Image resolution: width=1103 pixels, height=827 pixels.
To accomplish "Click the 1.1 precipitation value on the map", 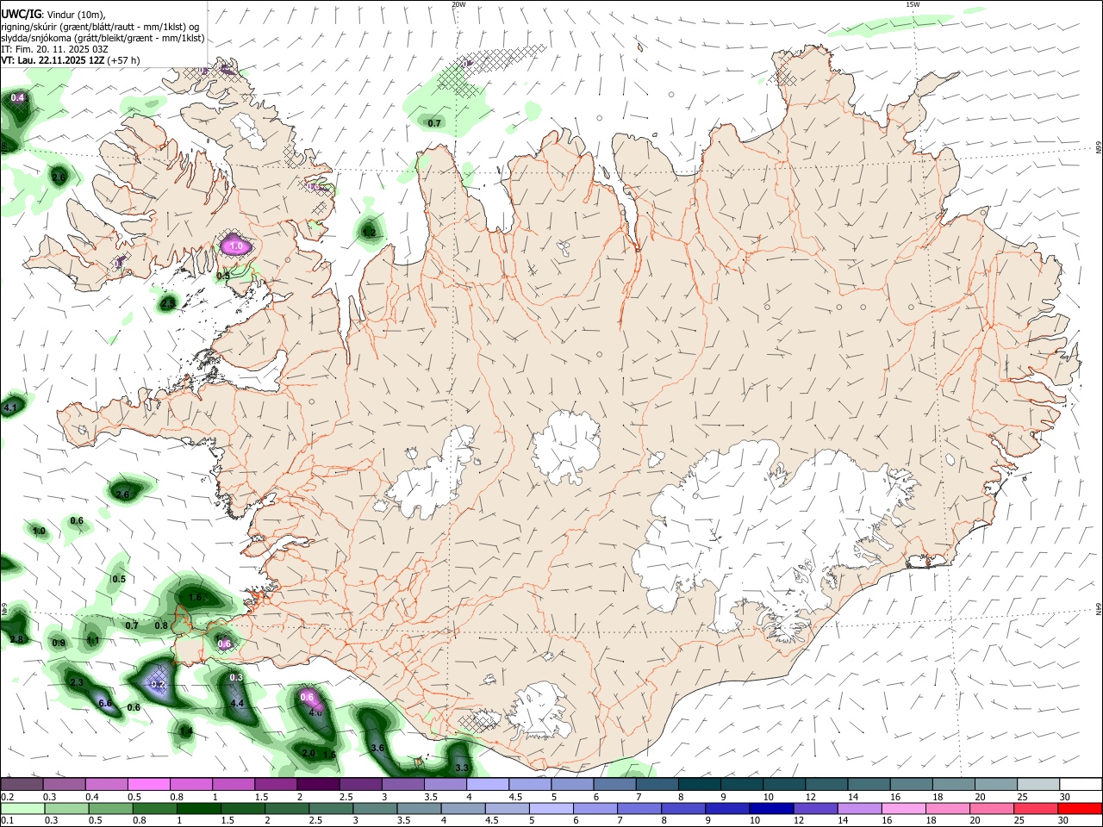I will click(x=93, y=640).
